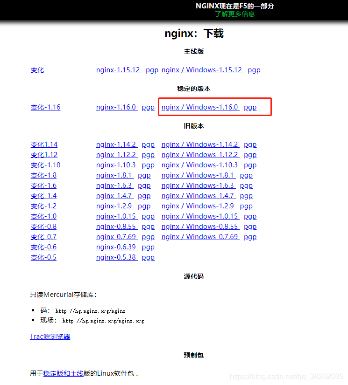Download nginx / Windows-1.2.9

(199, 206)
